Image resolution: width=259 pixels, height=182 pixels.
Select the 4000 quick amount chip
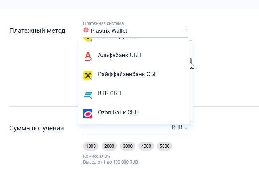click(x=146, y=146)
